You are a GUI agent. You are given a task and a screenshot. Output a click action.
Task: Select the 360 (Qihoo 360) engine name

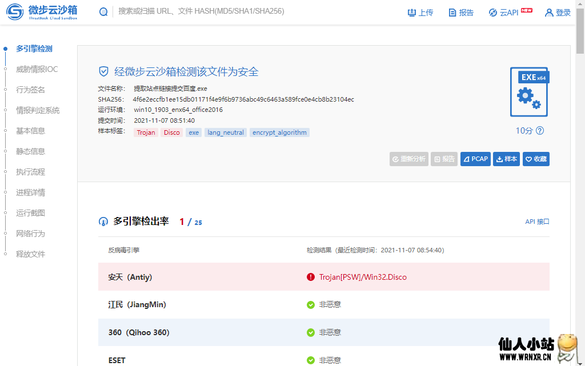point(139,332)
